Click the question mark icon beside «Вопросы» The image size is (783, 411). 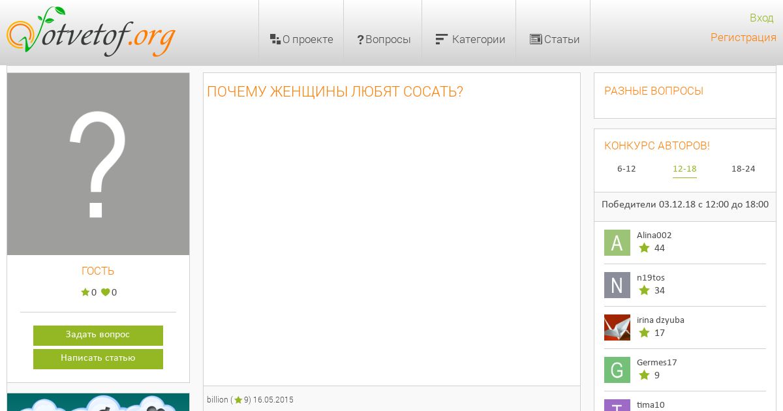pos(360,40)
